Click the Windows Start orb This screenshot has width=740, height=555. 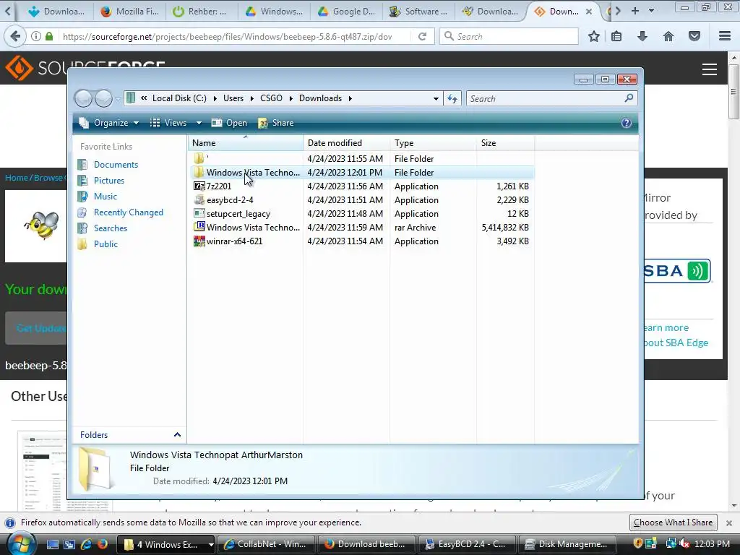21,543
